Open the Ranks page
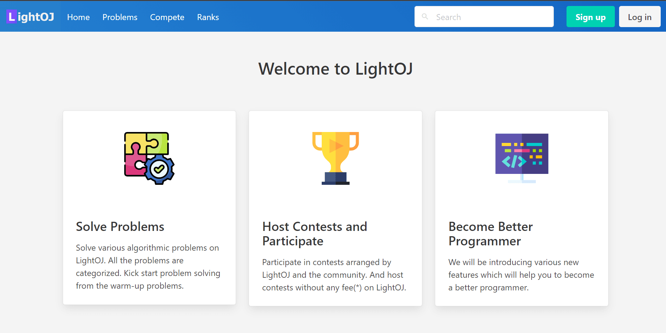Viewport: 666px width, 333px height. pyautogui.click(x=208, y=17)
